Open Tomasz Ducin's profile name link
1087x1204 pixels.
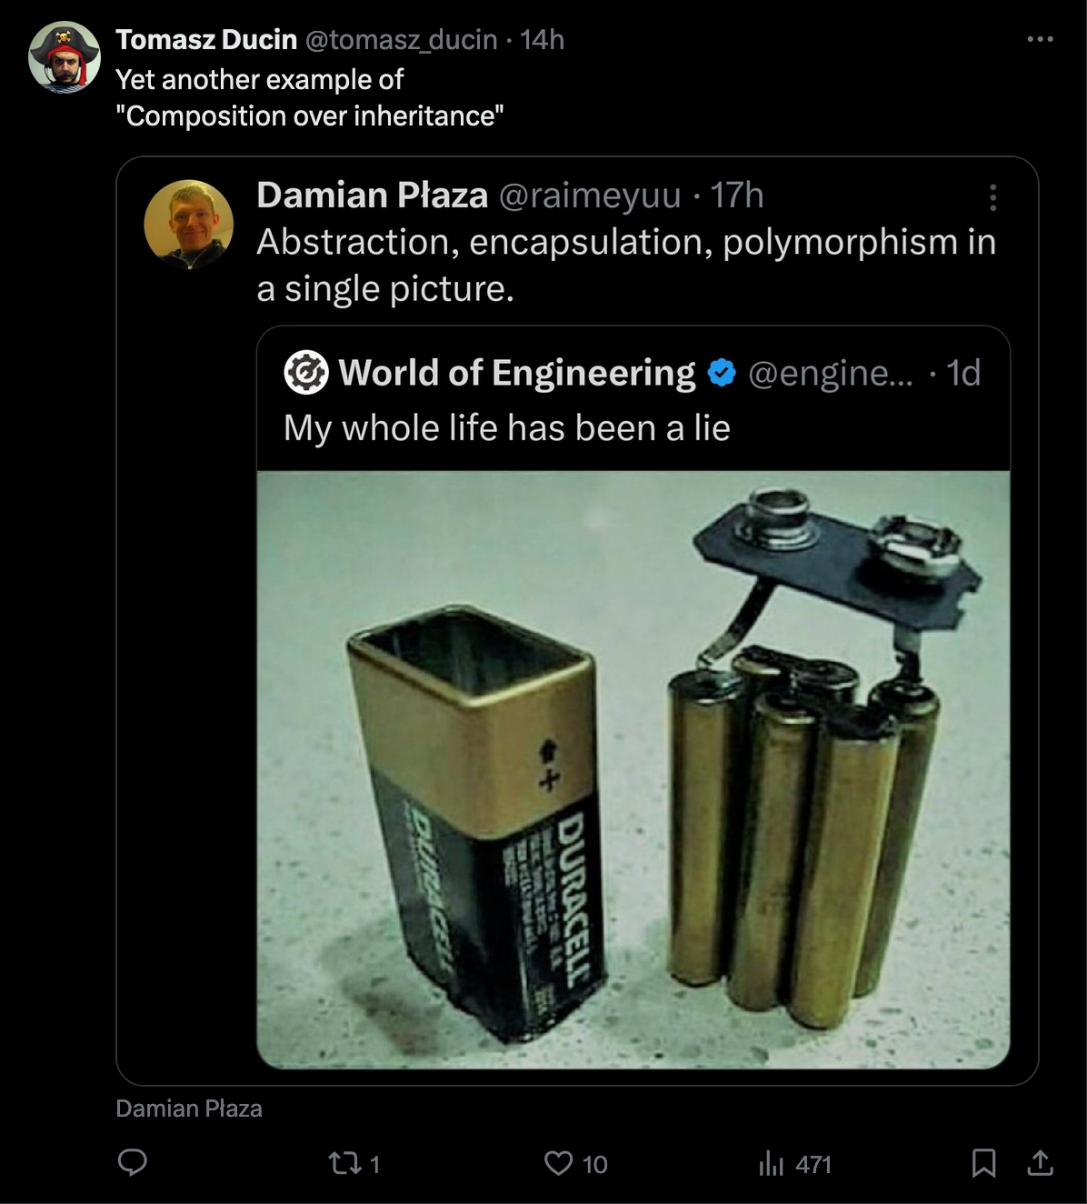click(206, 40)
